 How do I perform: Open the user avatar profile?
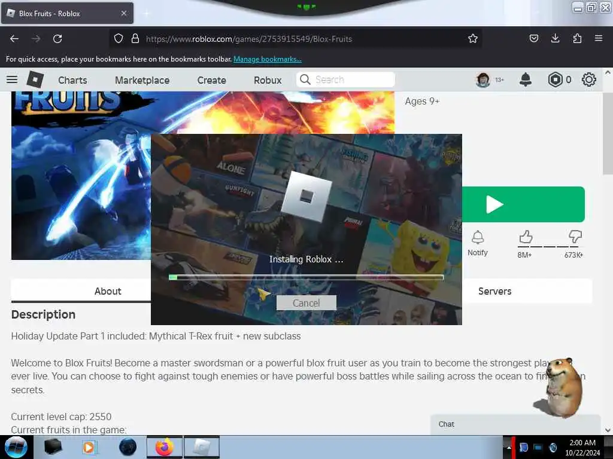pyautogui.click(x=483, y=80)
